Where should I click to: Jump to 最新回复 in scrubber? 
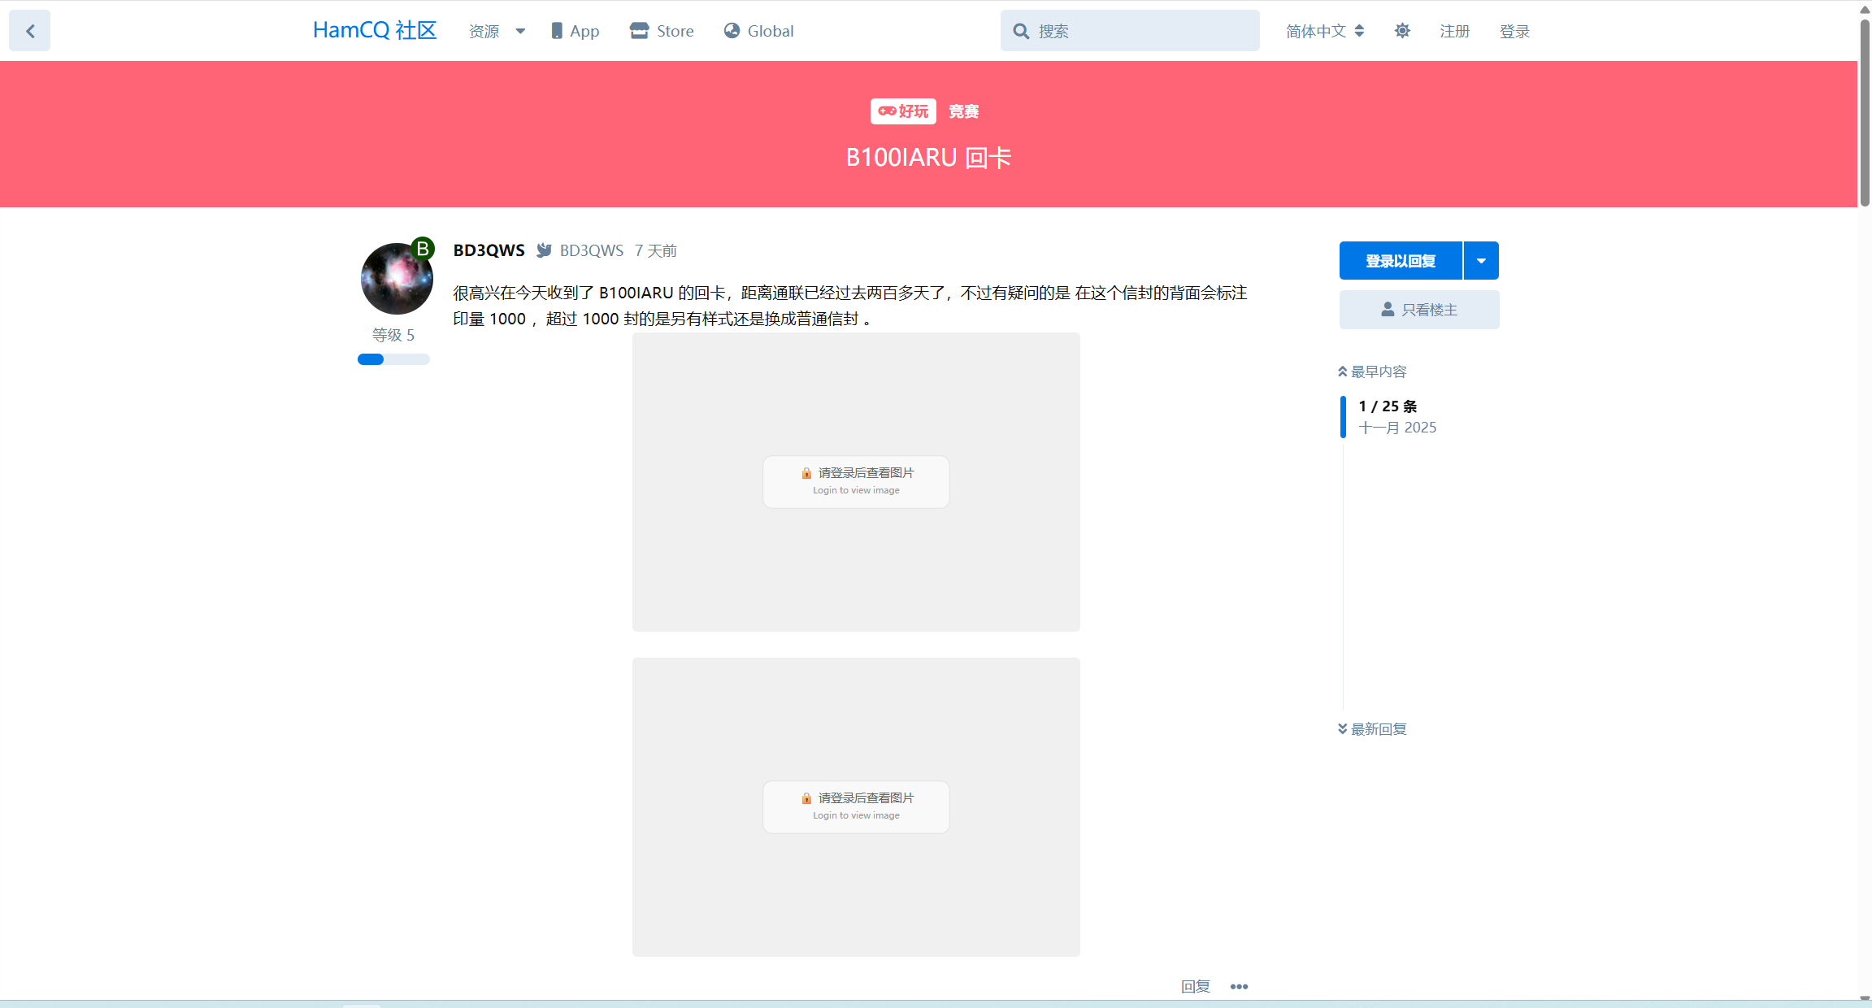tap(1373, 729)
